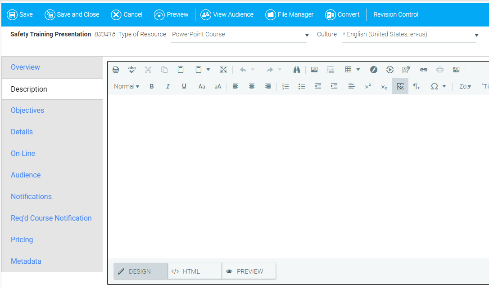The image size is (489, 288).
Task: Expand the symbol Omega dropdown arrow
Action: [x=444, y=86]
